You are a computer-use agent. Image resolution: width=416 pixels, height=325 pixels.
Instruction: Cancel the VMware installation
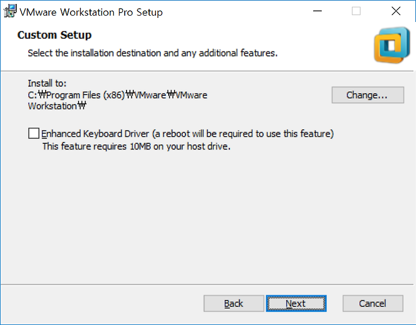373,303
